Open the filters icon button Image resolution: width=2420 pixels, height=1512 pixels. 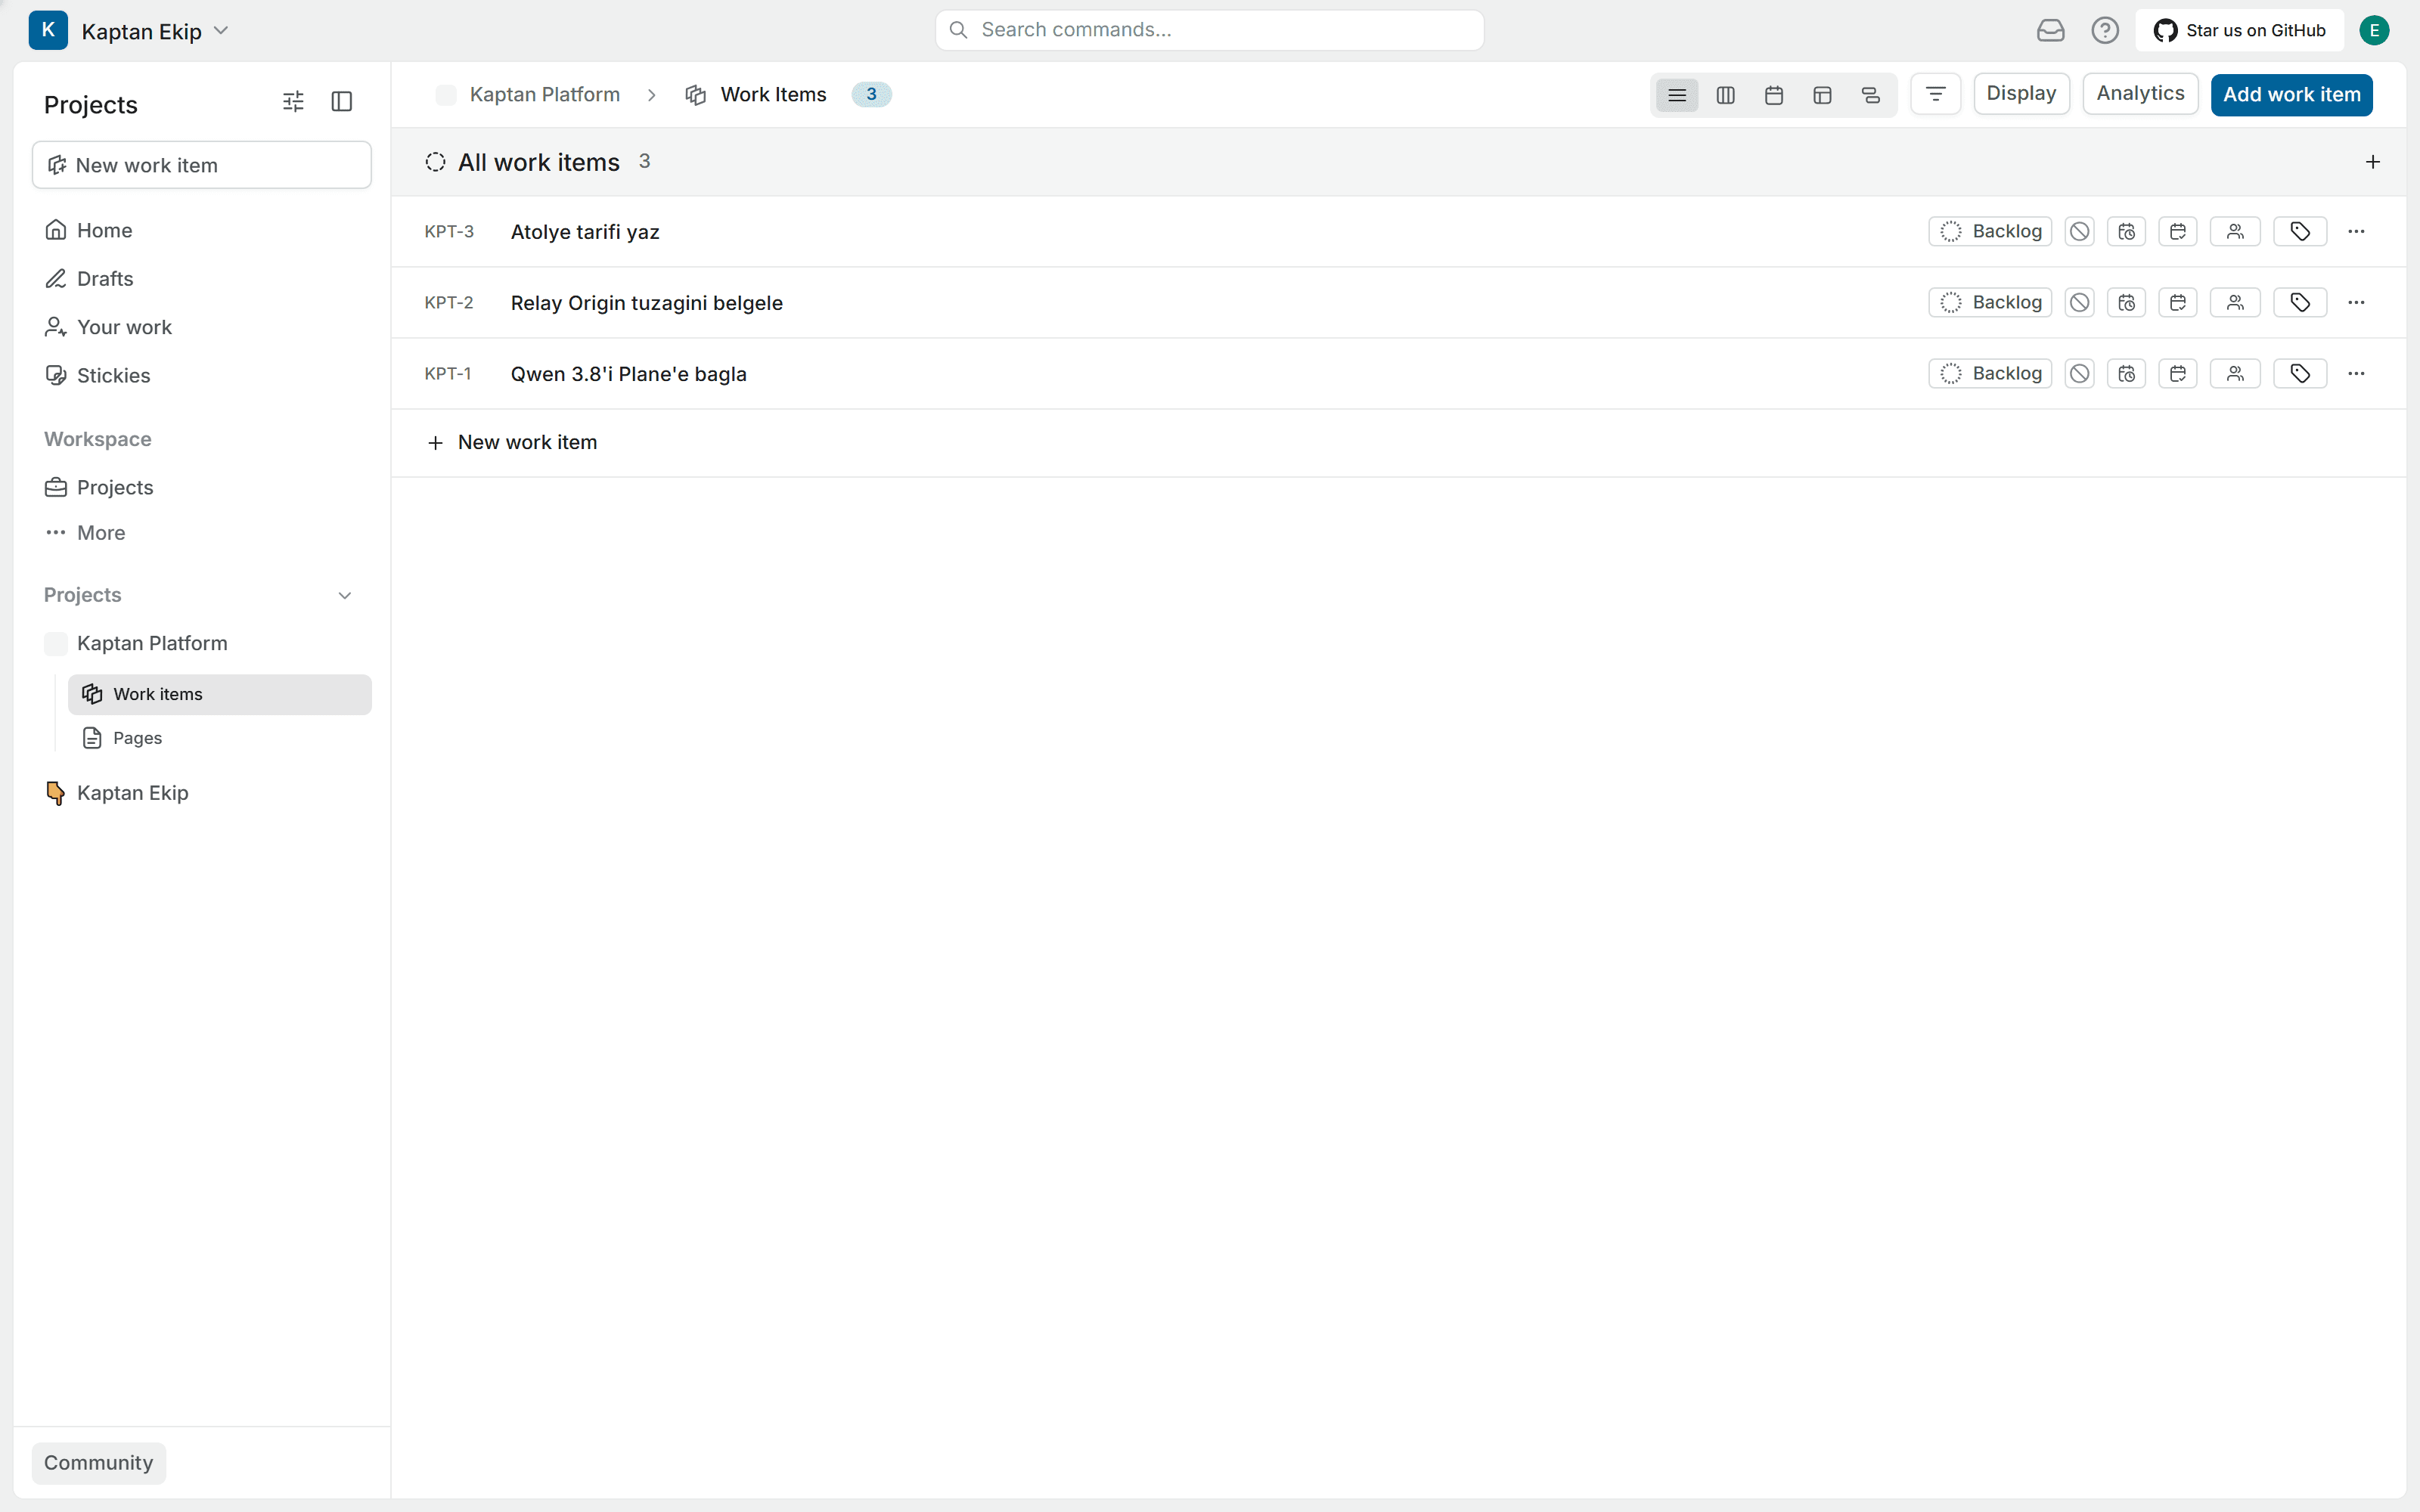[x=1935, y=94]
